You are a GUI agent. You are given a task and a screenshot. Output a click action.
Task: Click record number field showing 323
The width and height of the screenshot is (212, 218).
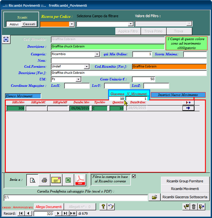(x=43, y=214)
